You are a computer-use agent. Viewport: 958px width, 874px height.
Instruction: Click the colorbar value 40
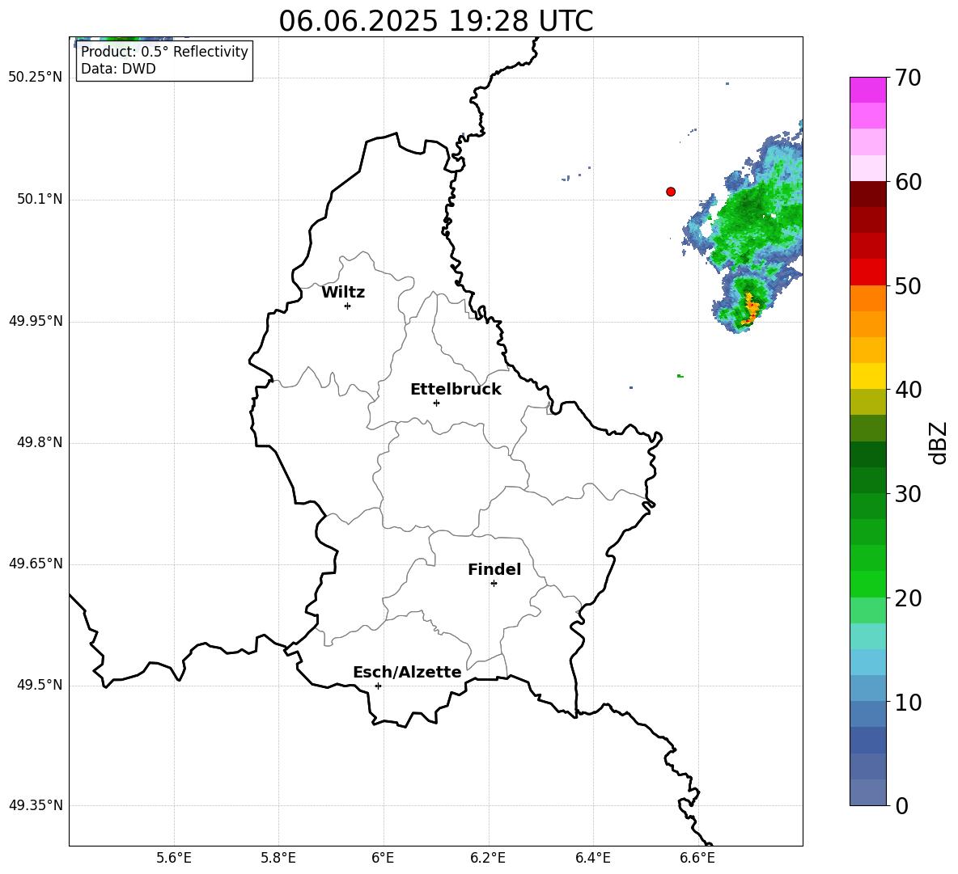pos(908,390)
